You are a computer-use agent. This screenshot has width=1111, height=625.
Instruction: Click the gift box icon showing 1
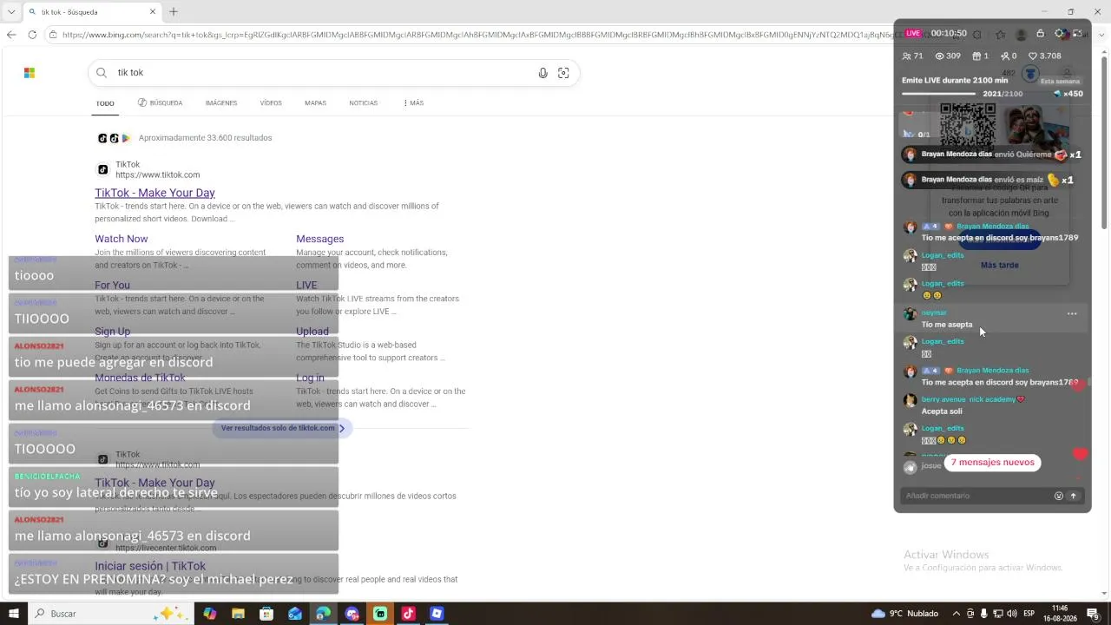coord(976,56)
